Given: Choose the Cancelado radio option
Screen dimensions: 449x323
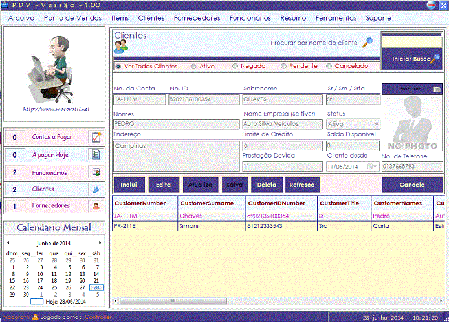Looking at the screenshot, I should pos(329,66).
